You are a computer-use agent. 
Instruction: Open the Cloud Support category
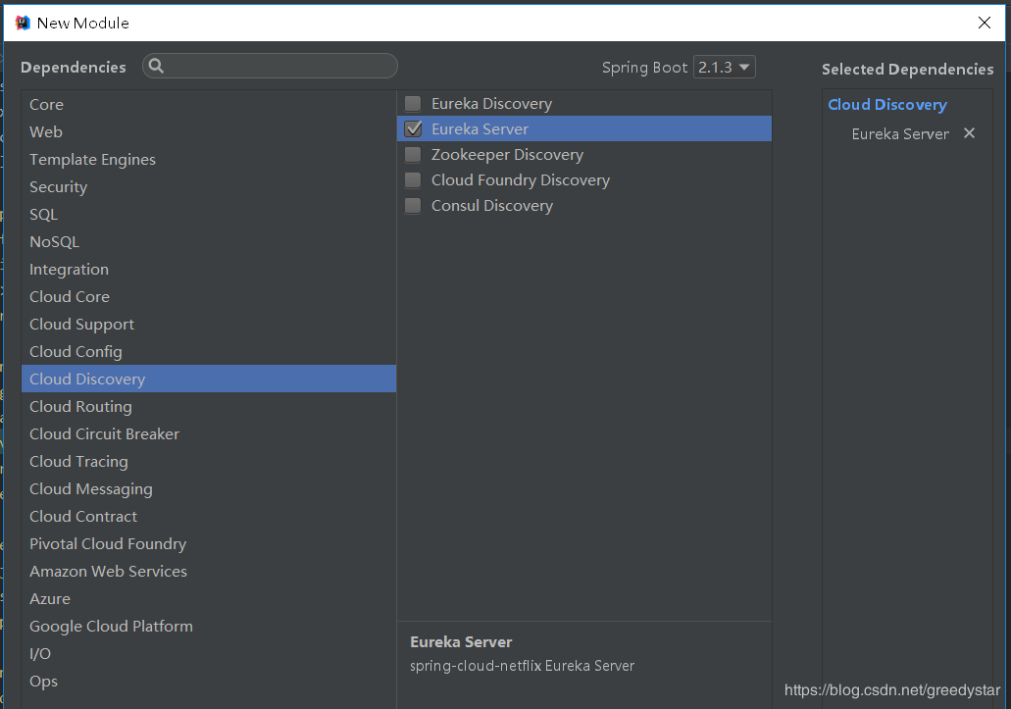click(x=209, y=325)
